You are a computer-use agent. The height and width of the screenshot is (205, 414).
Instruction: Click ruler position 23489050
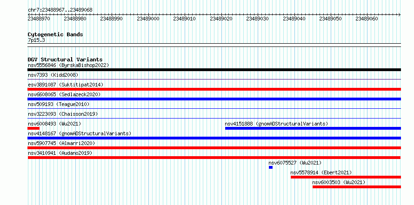click(330, 19)
